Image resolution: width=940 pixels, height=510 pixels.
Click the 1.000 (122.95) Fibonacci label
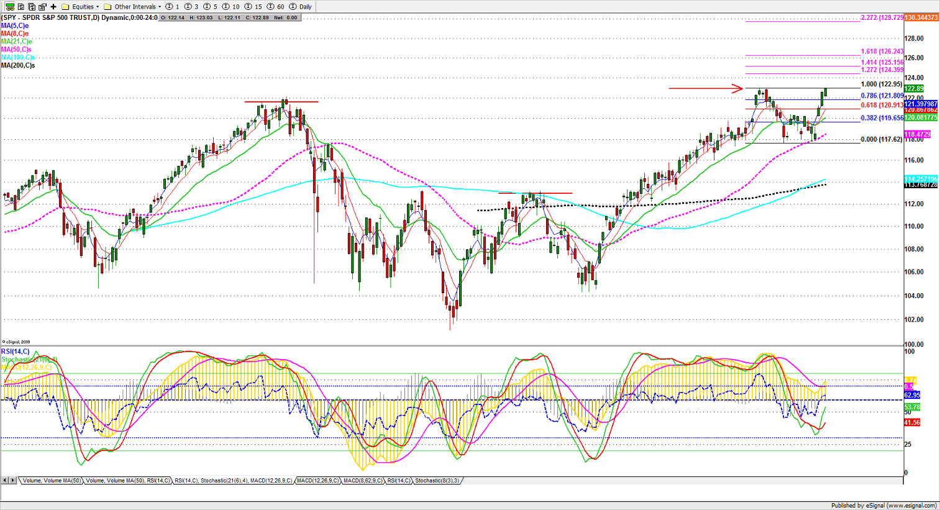click(x=882, y=84)
